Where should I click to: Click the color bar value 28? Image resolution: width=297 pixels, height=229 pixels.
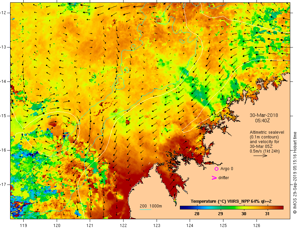[x=197, y=214]
